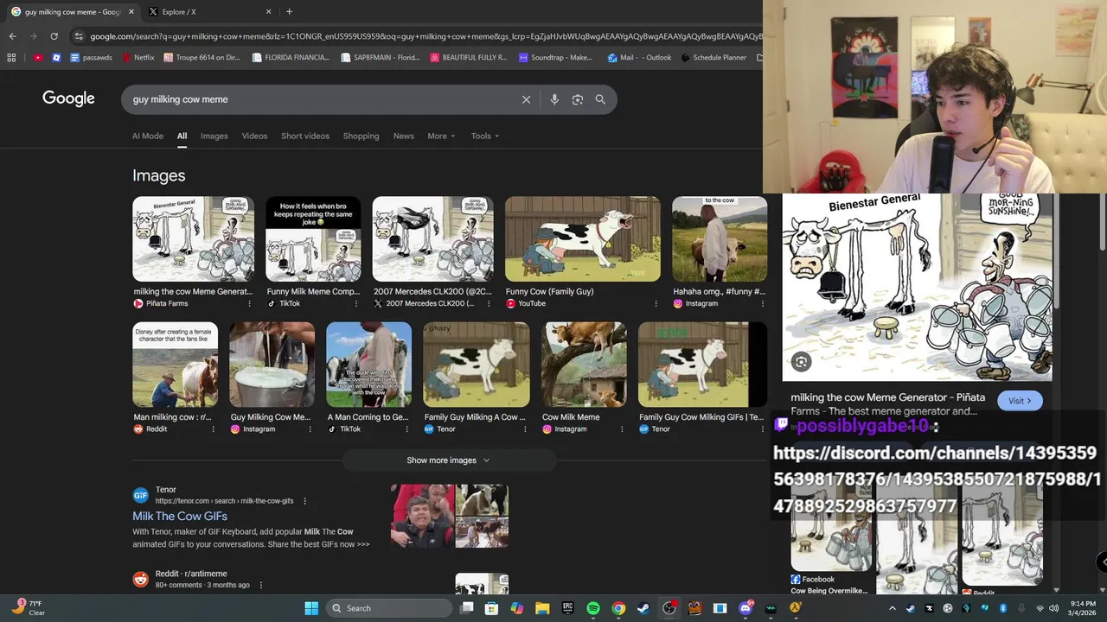Open options for the YouTube image result
The width and height of the screenshot is (1107, 622).
coord(656,304)
